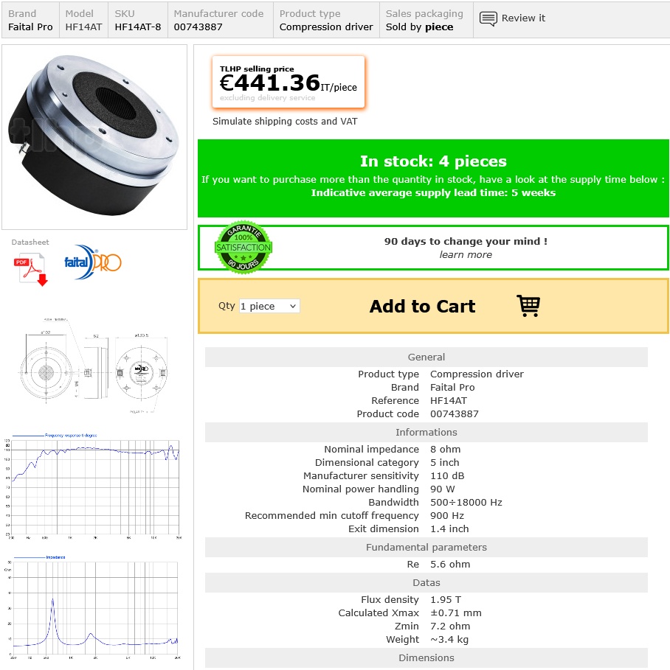The image size is (670, 670).
Task: Click the Exit dimension 1.4 inch value
Action: 449,529
